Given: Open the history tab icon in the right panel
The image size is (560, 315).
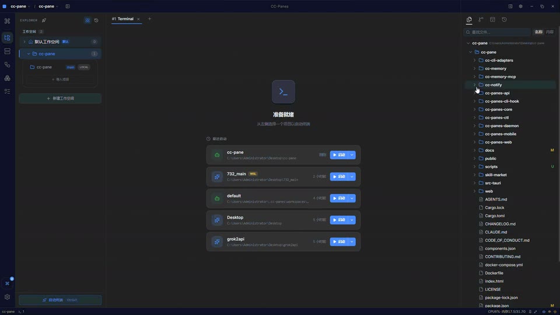Looking at the screenshot, I should coord(504,20).
